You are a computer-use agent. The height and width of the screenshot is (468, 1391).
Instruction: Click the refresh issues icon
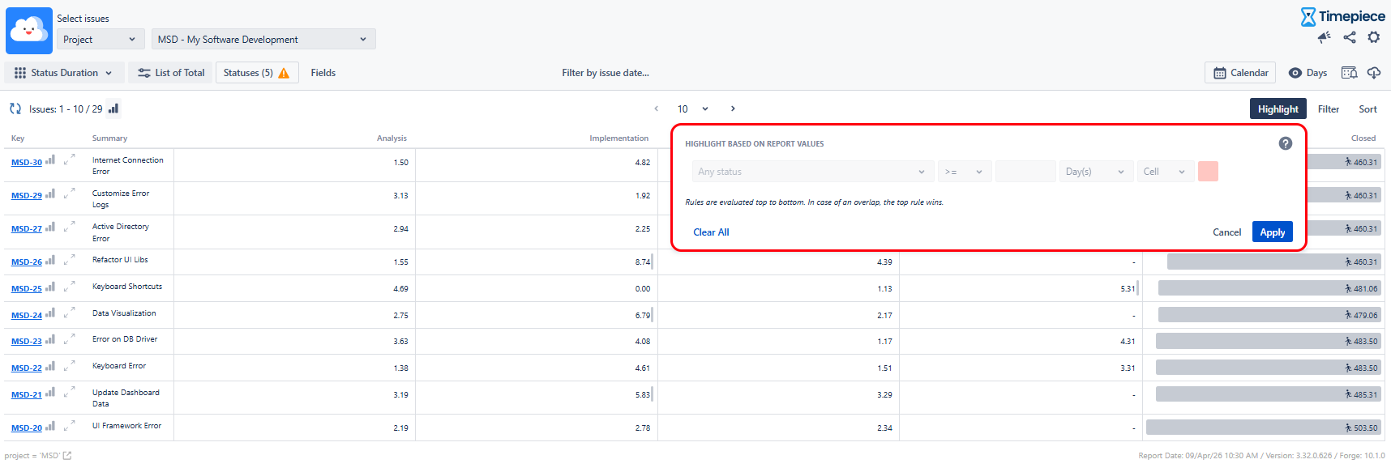point(15,108)
